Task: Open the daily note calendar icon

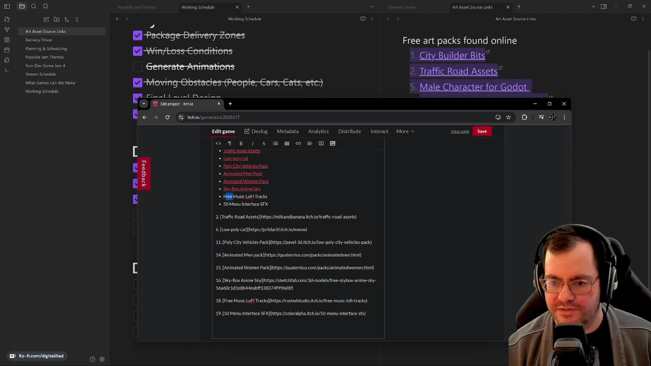Action: tap(7, 50)
